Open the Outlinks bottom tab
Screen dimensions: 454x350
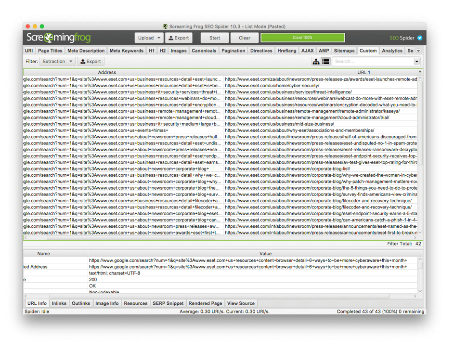click(81, 303)
